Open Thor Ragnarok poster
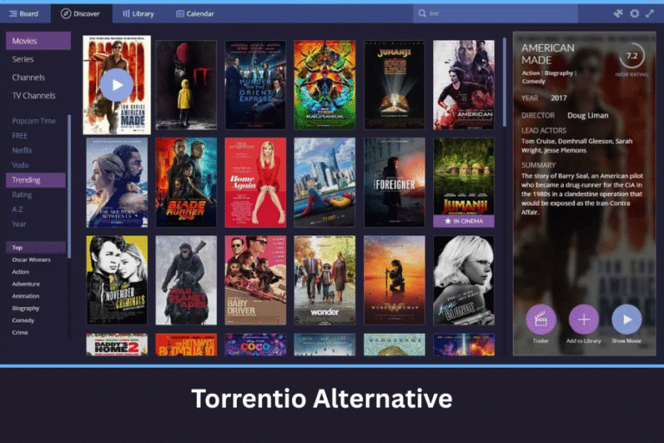The height and width of the screenshot is (443, 664). coord(325,85)
